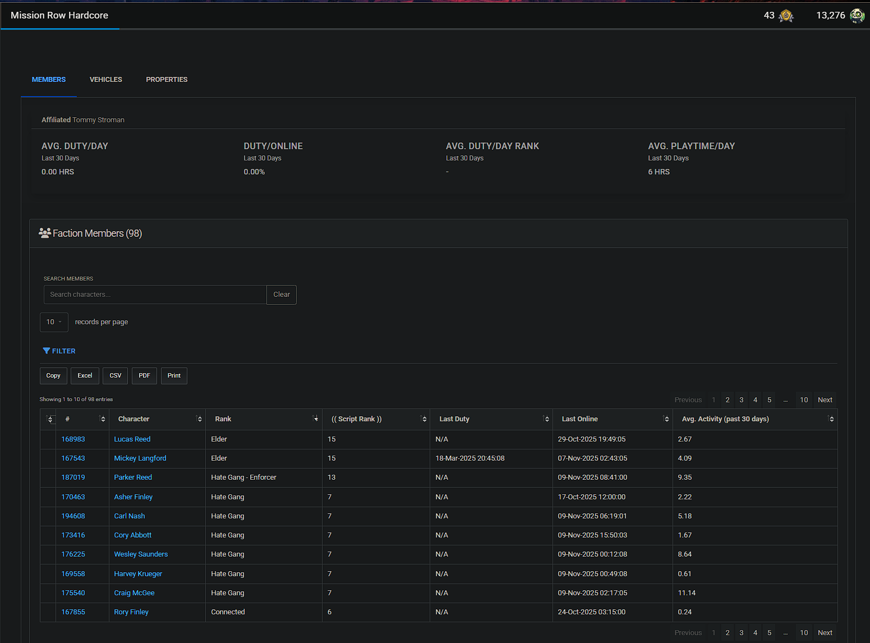Click the Faction Members group icon
Image resolution: width=870 pixels, height=643 pixels.
pos(45,233)
